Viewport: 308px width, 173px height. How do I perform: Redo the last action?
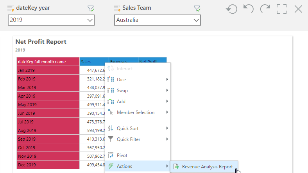[265, 9]
